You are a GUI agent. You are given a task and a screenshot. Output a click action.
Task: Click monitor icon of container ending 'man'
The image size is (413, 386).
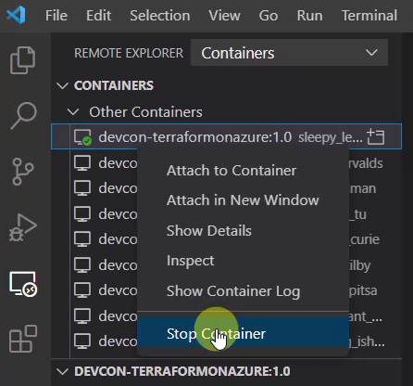(82, 188)
